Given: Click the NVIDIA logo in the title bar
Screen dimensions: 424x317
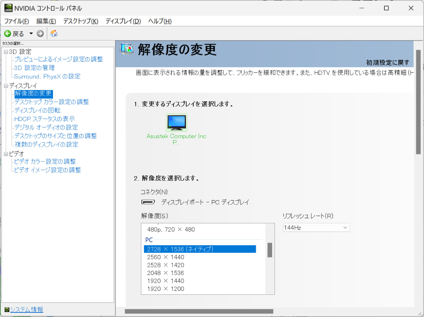Looking at the screenshot, I should 8,8.
